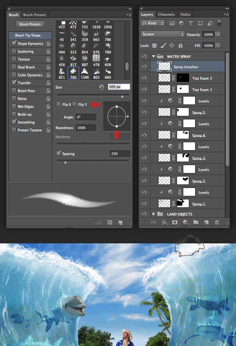The height and width of the screenshot is (346, 236).
Task: Select the Brush tab
Action: (13, 15)
